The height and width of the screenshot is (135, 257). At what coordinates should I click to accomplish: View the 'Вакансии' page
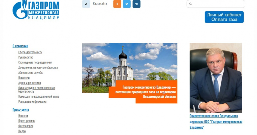coord(24,78)
